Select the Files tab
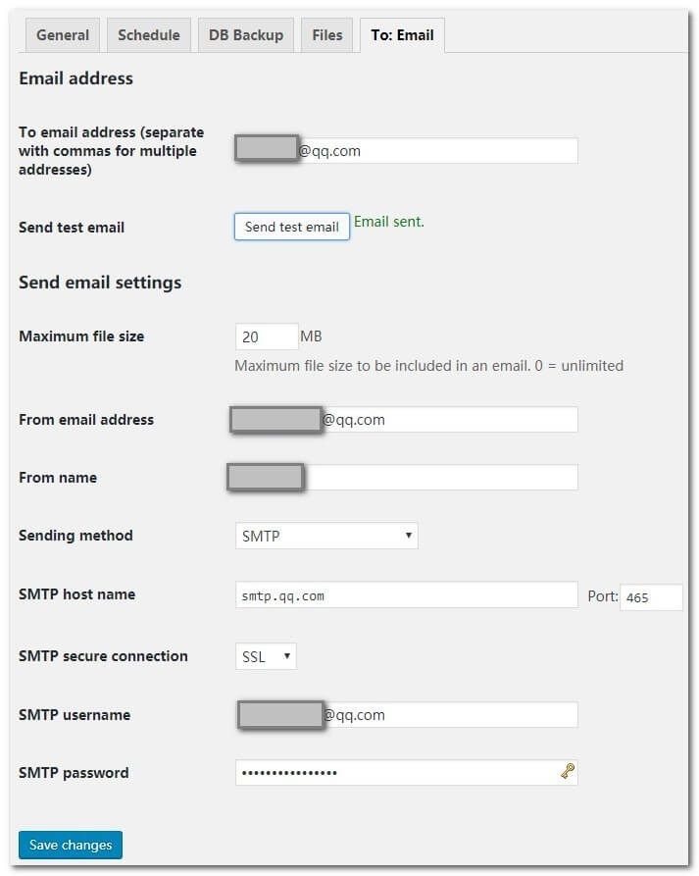This screenshot has height=876, width=699. click(327, 35)
